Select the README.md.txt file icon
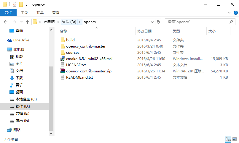The height and width of the screenshot is (143, 239). click(63, 77)
